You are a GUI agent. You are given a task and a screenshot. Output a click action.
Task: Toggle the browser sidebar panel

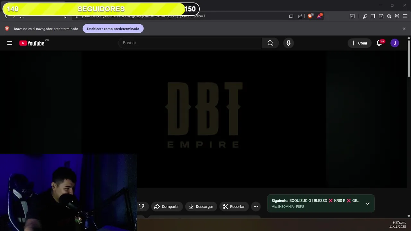point(373,16)
